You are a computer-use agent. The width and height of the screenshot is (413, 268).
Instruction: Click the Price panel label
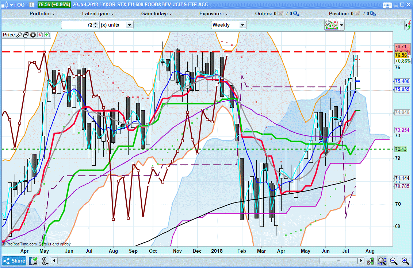pyautogui.click(x=9, y=35)
